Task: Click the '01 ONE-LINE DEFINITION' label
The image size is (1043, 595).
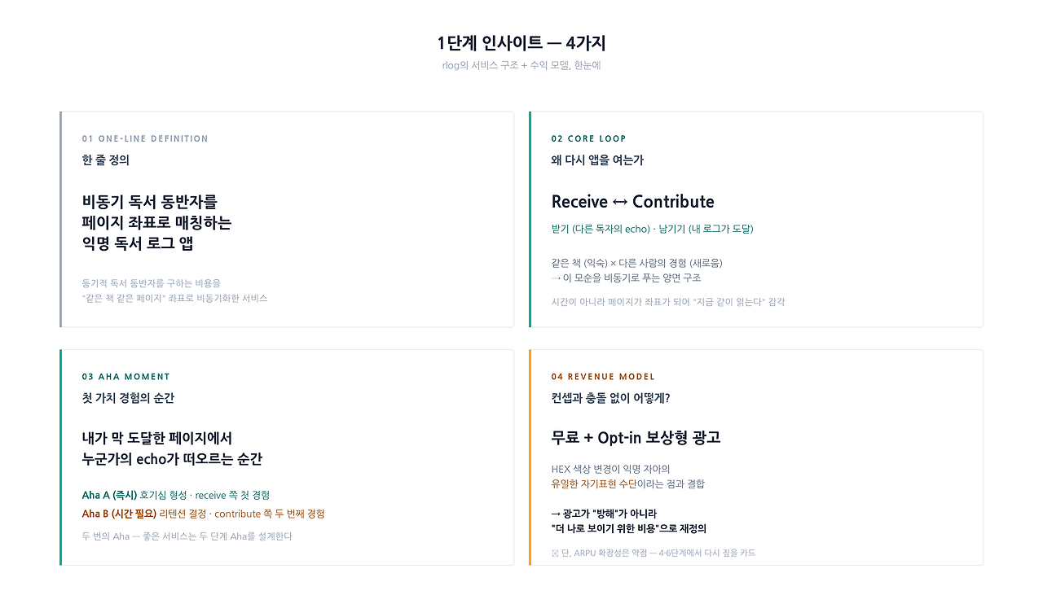Action: [x=145, y=138]
